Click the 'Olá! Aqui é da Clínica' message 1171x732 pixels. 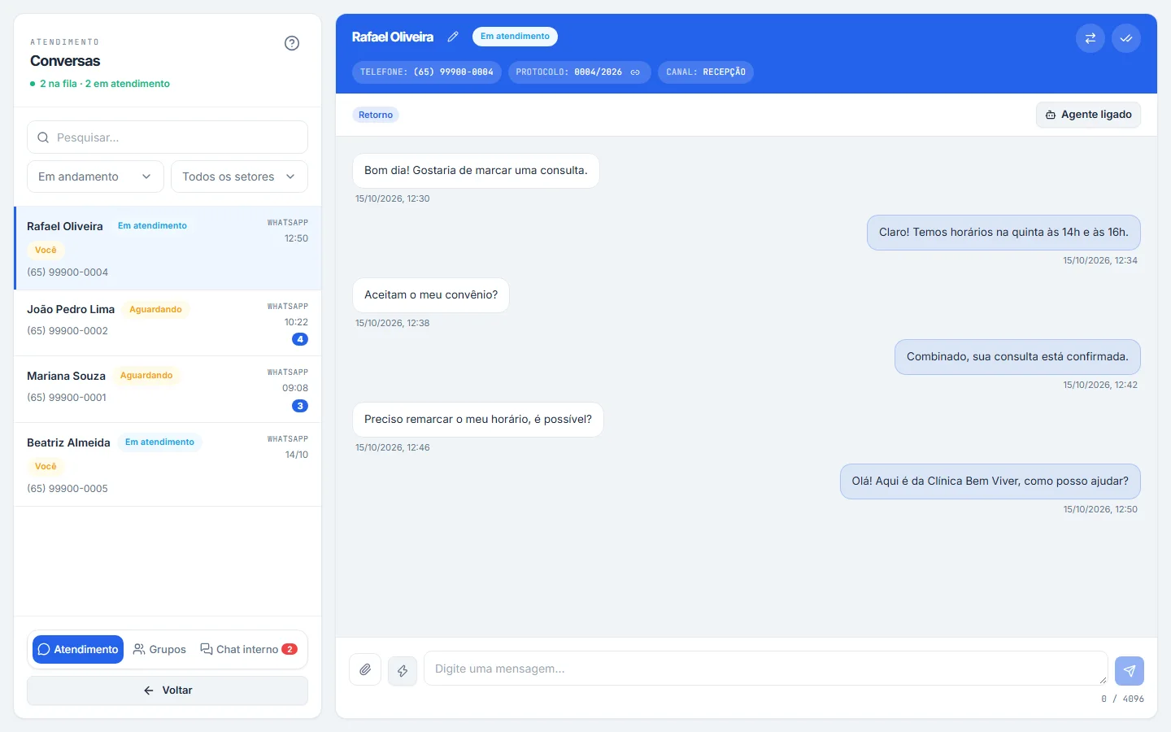990,481
